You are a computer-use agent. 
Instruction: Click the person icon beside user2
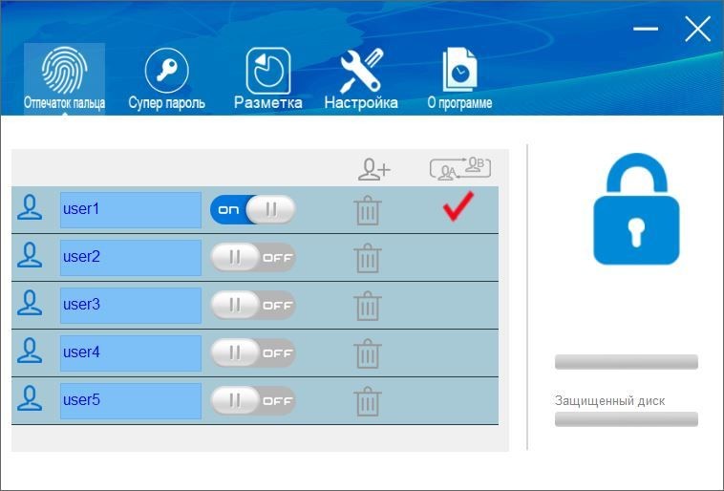coord(30,255)
